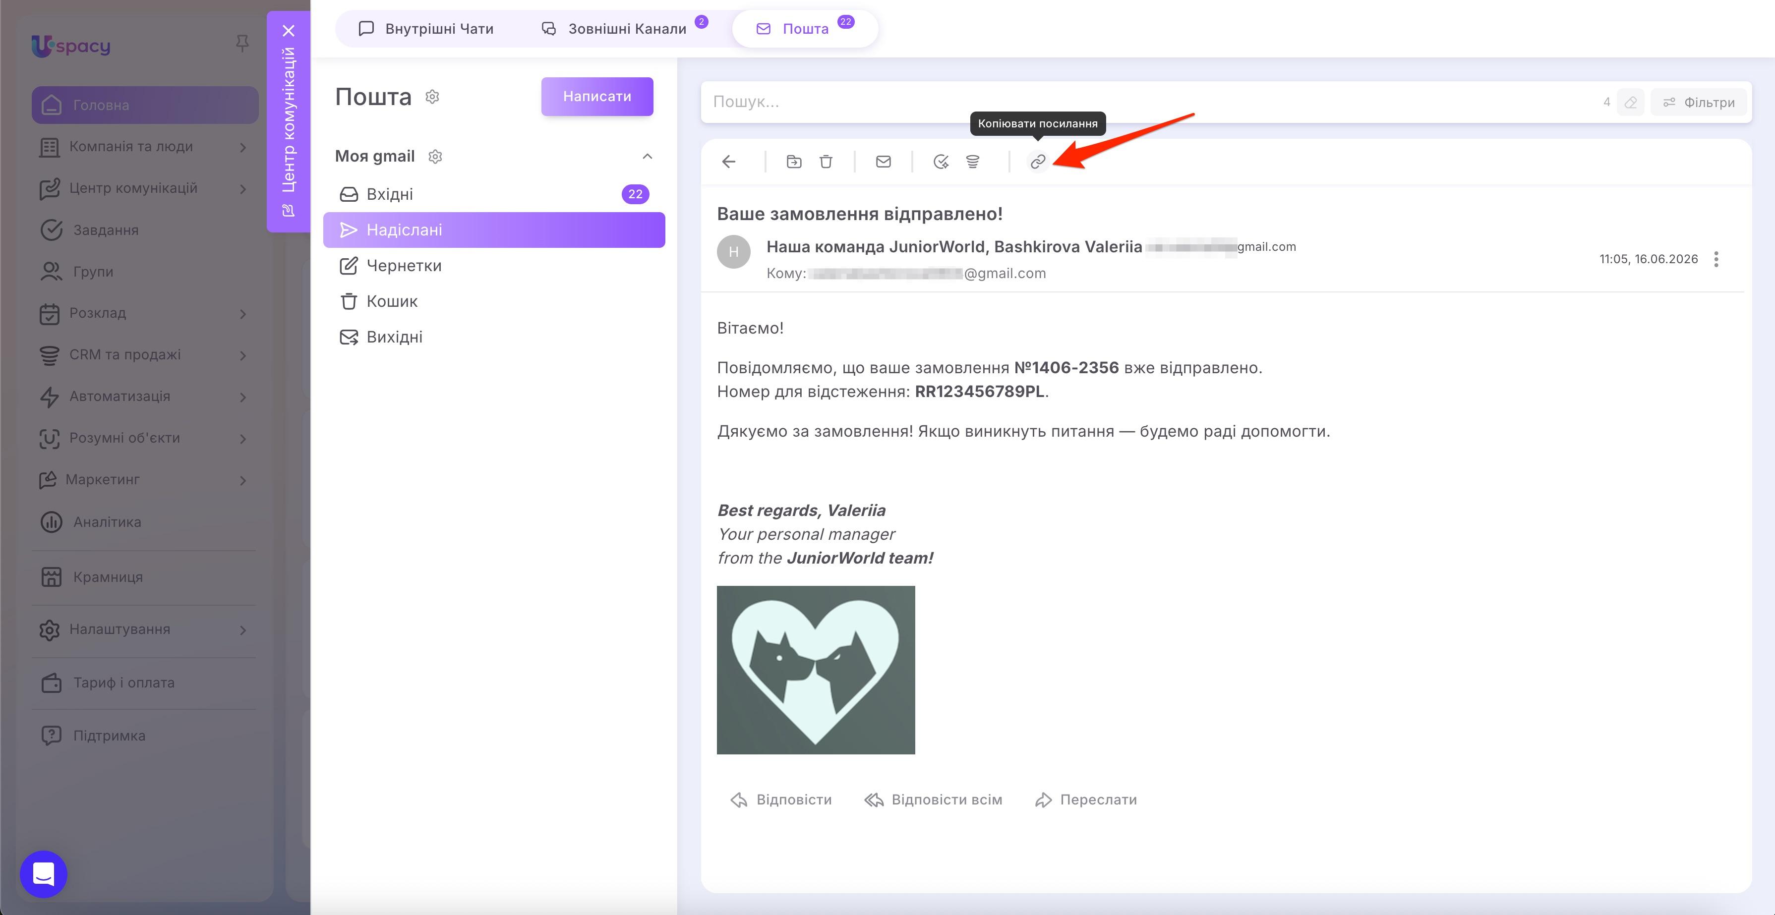Copy the email link with the chain icon
The image size is (1775, 915).
(1038, 162)
